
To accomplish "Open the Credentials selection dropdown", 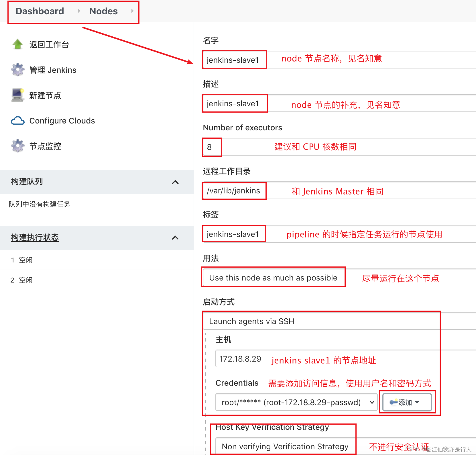I will [x=296, y=402].
